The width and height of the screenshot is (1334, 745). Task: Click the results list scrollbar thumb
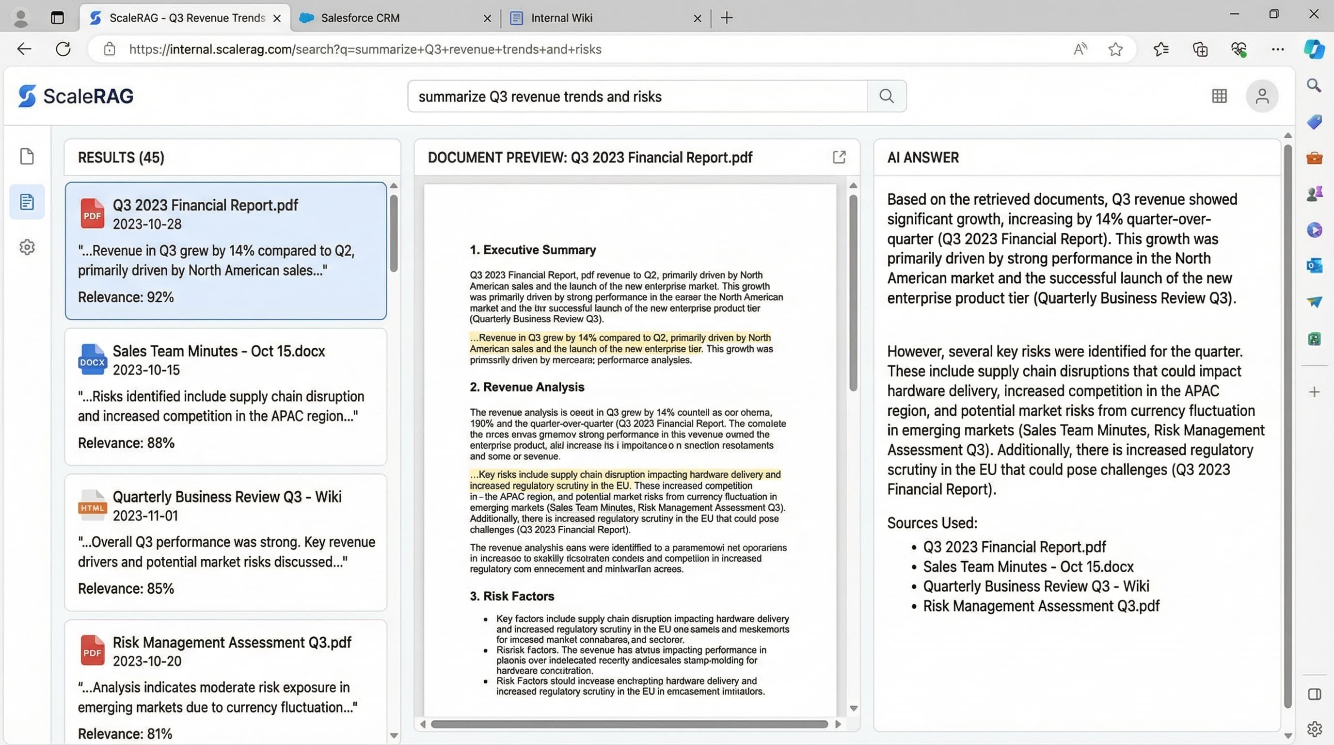(x=394, y=233)
